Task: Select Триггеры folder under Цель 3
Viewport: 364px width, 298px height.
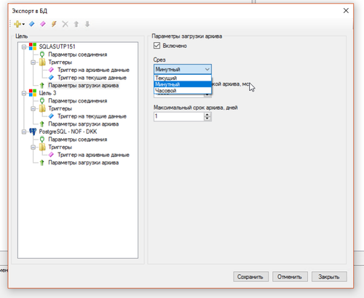Action: 60,108
